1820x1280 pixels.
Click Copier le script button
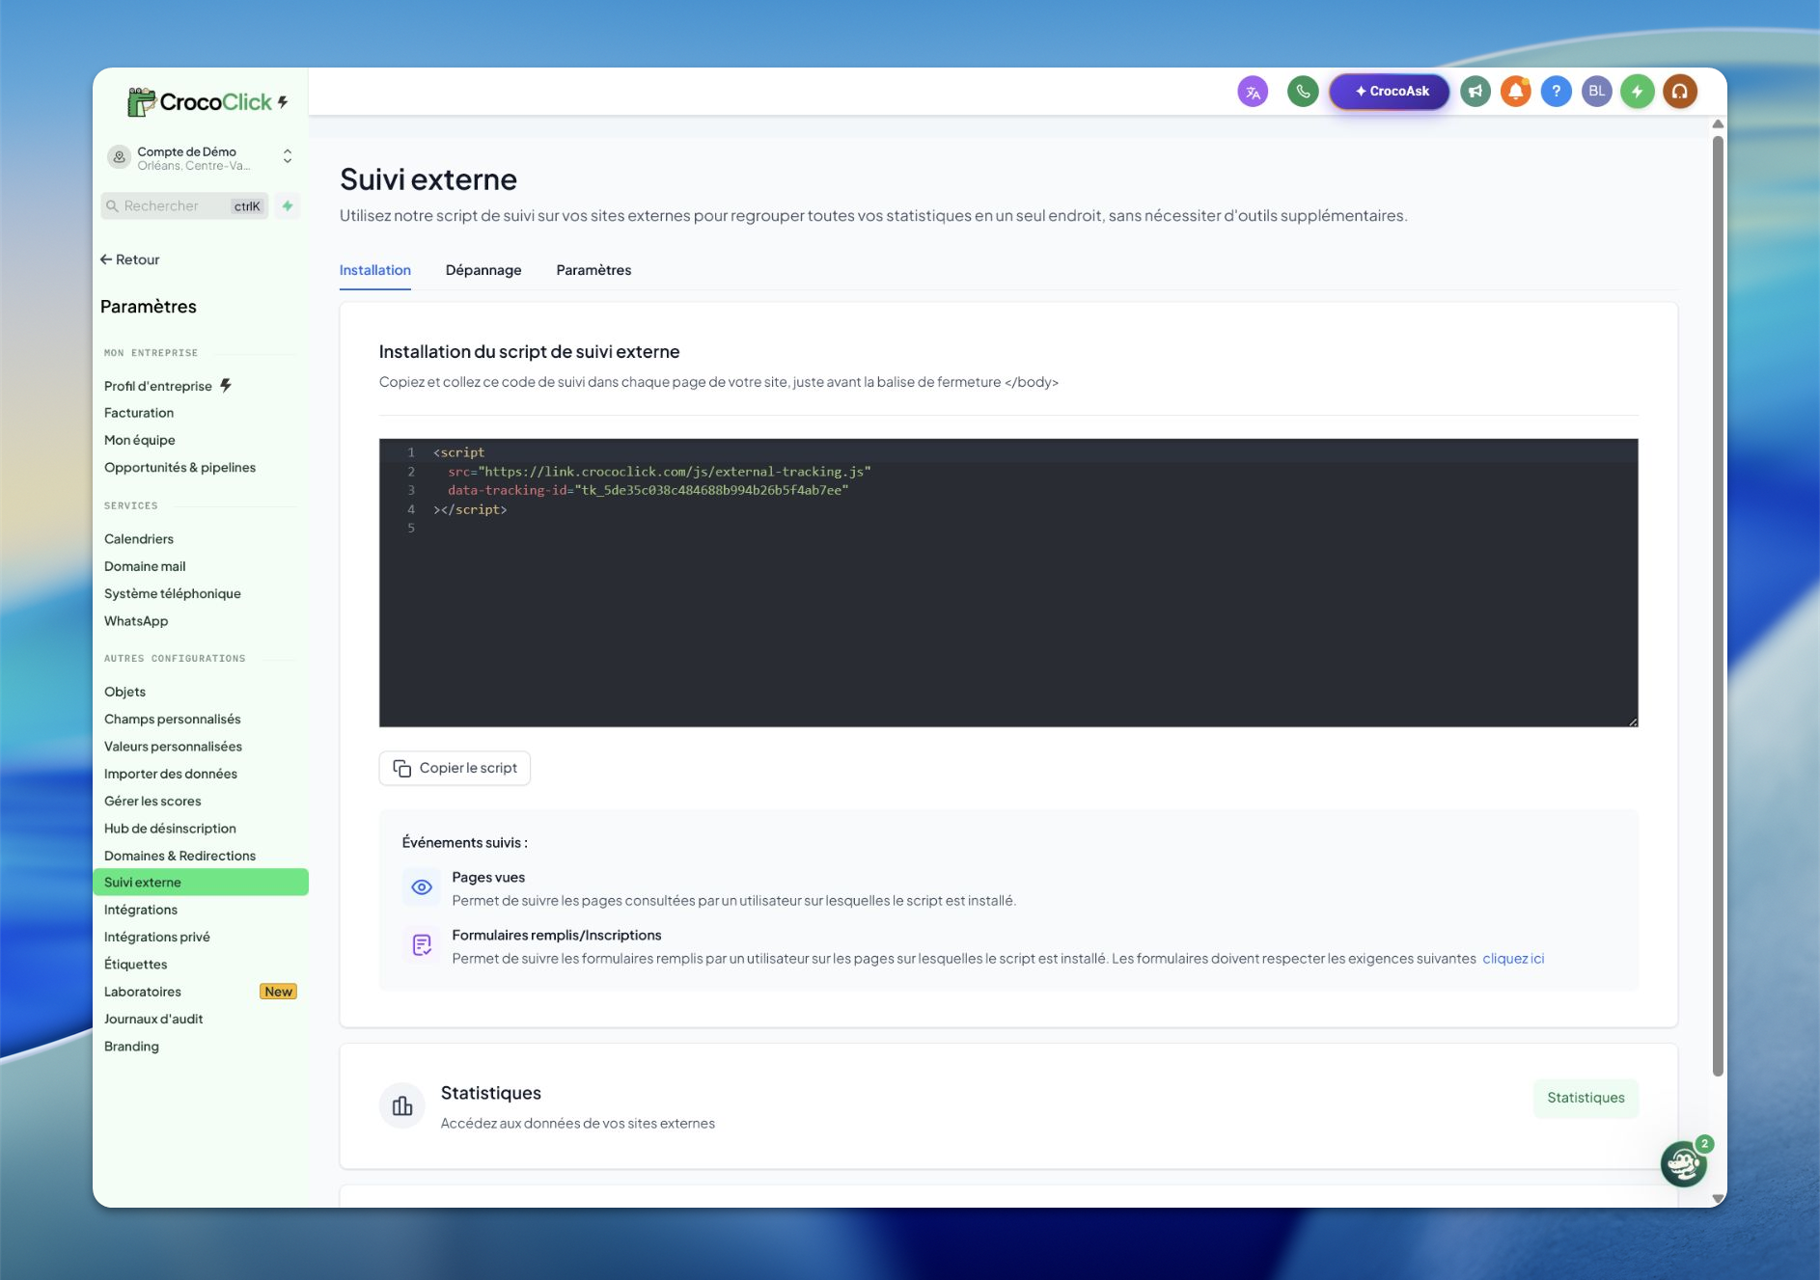point(455,768)
